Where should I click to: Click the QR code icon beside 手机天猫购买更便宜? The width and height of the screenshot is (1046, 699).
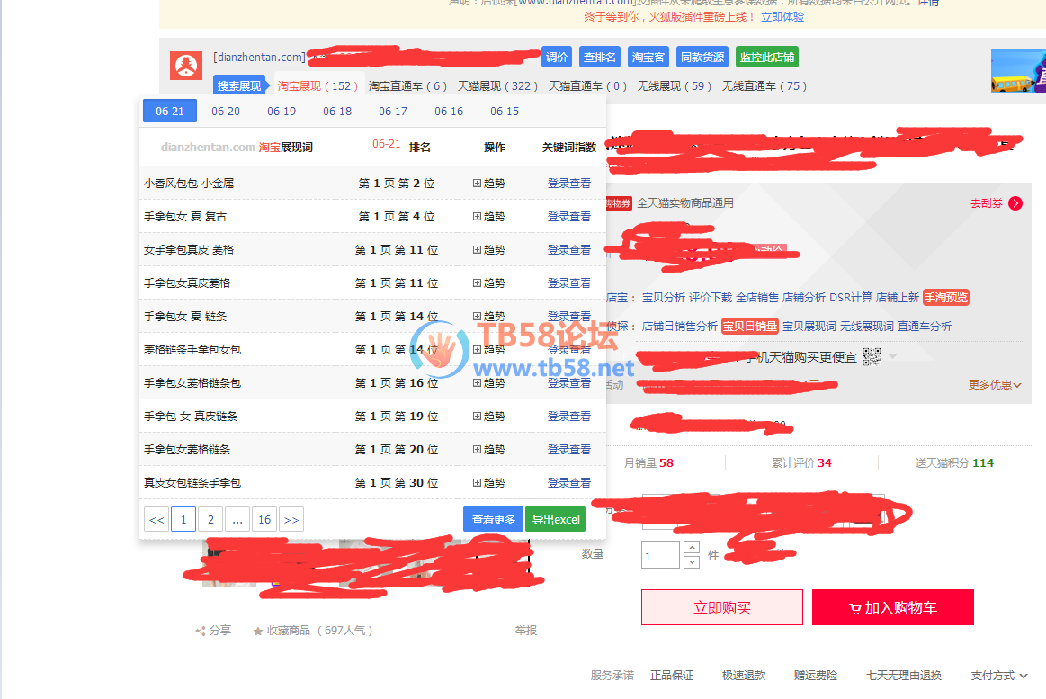872,357
